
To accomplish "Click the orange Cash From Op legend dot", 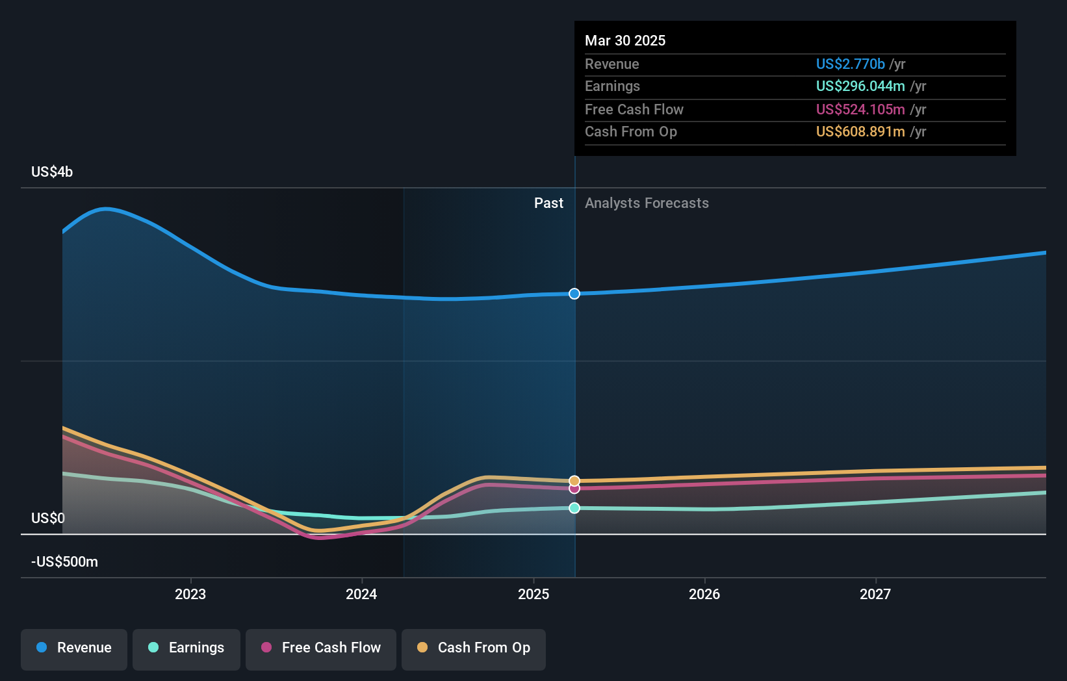I will coord(422,647).
